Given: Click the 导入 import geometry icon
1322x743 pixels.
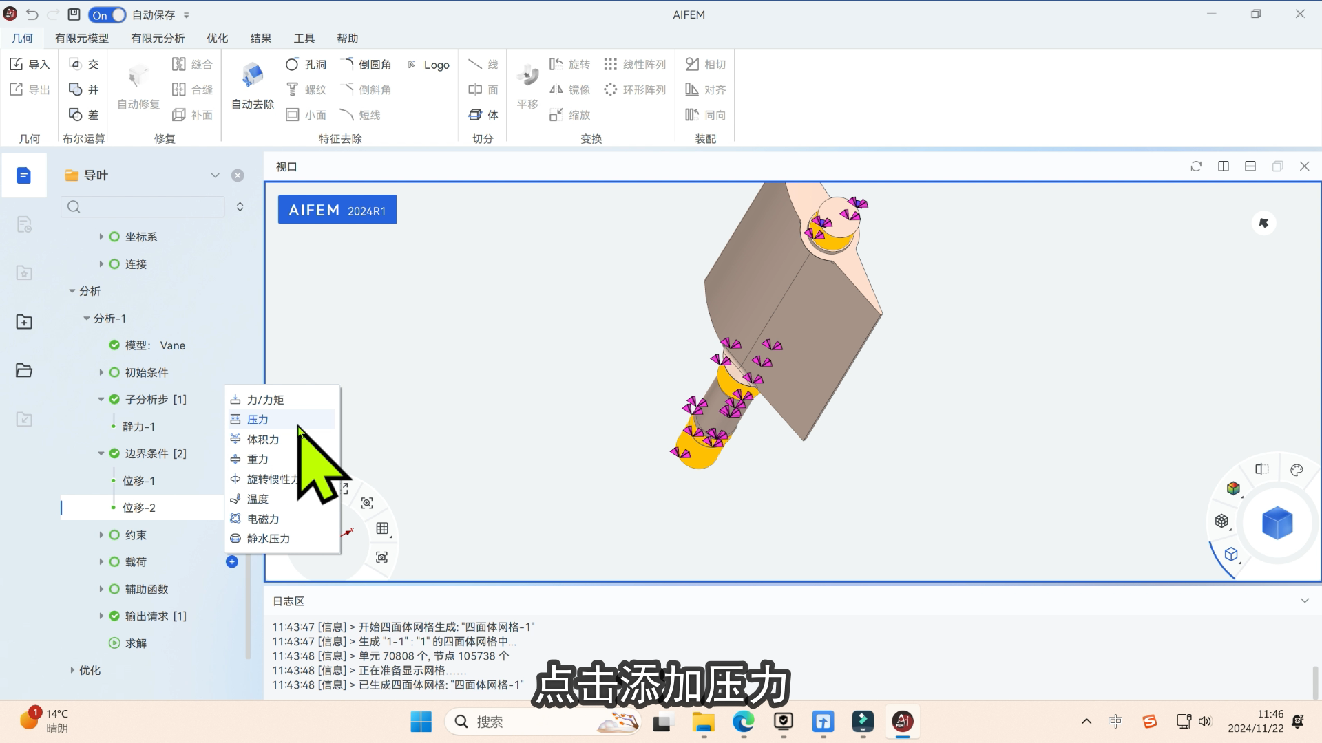Looking at the screenshot, I should coord(30,64).
